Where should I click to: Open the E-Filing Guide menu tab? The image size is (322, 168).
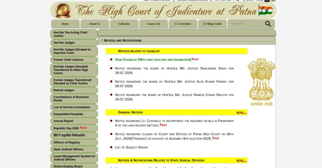click(x=213, y=24)
